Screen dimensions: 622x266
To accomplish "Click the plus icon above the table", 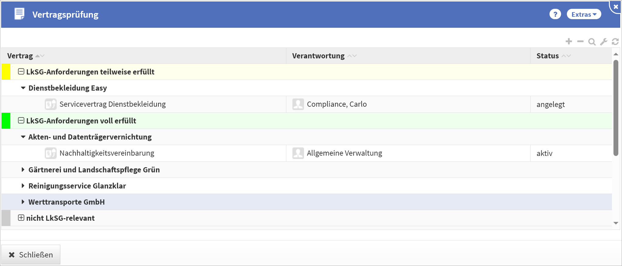I will (x=569, y=41).
